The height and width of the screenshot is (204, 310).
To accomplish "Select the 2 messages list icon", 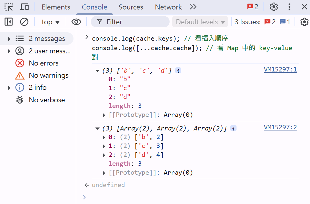I will [20, 39].
